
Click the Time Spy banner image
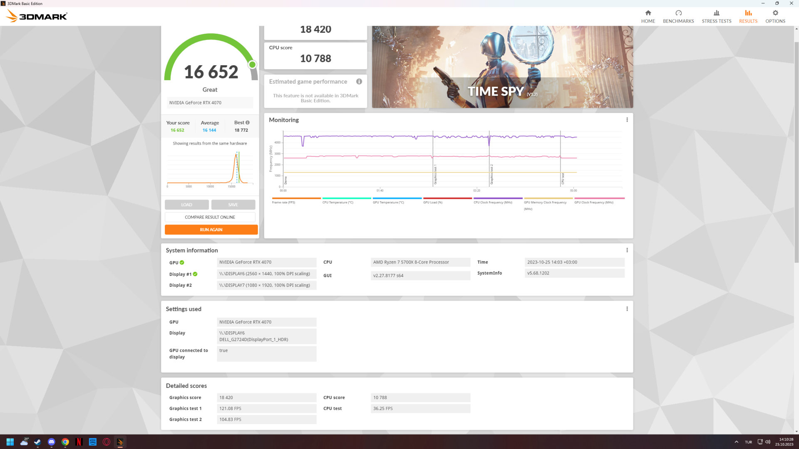[502, 67]
